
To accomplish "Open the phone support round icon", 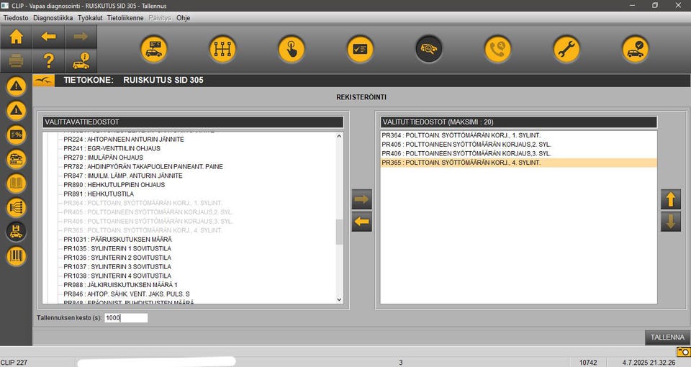I will tap(497, 49).
